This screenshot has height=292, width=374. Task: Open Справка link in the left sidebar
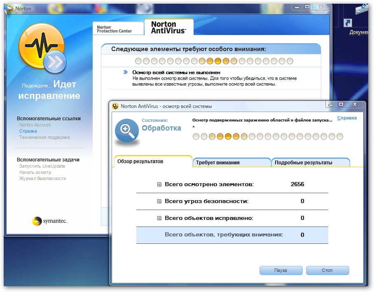tap(28, 131)
